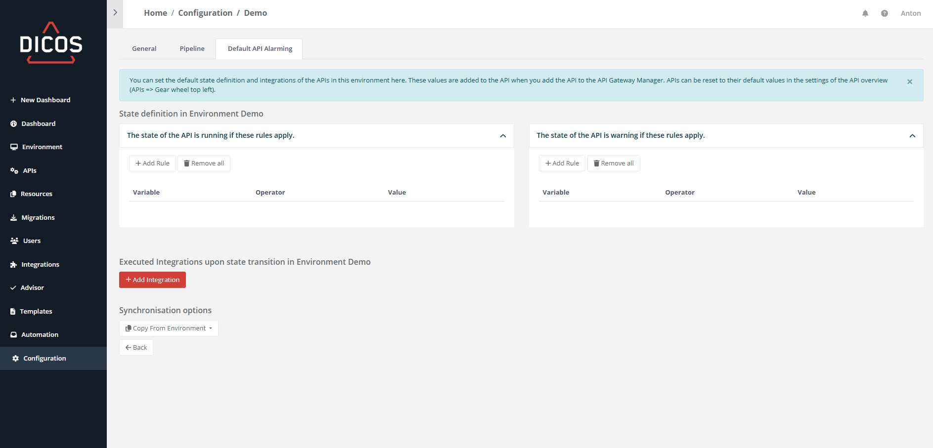Expand the sidebar toggle arrow
The height and width of the screenshot is (448, 933).
pos(115,13)
